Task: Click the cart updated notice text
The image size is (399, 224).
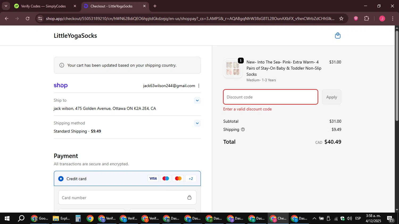Action: (122, 65)
